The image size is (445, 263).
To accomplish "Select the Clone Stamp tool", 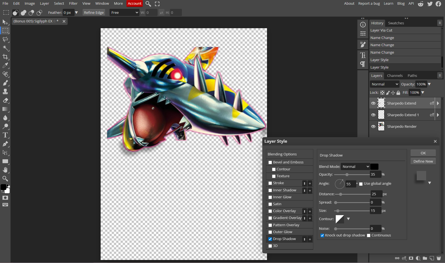I will click(5, 92).
